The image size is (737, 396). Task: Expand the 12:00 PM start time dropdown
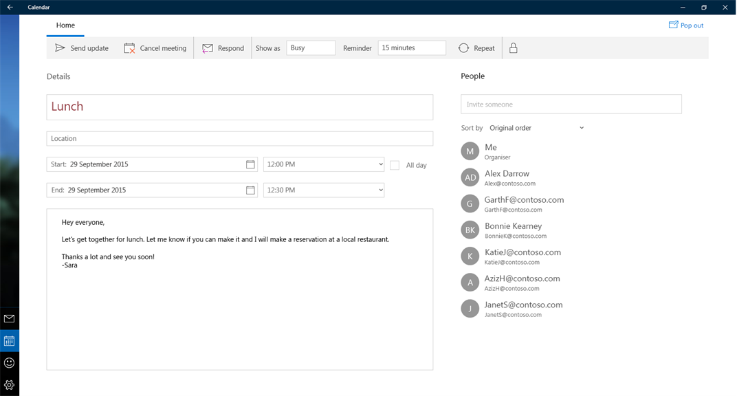pyautogui.click(x=324, y=164)
